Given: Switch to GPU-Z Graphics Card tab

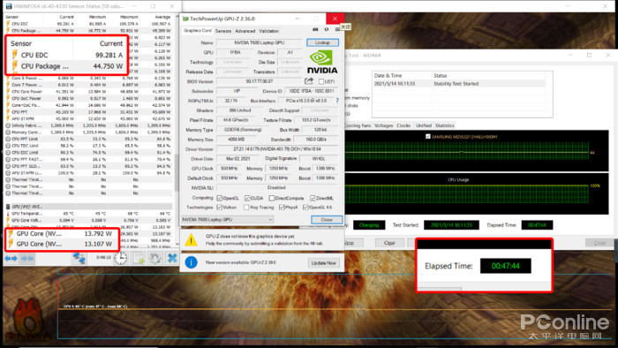Looking at the screenshot, I should pyautogui.click(x=198, y=31).
